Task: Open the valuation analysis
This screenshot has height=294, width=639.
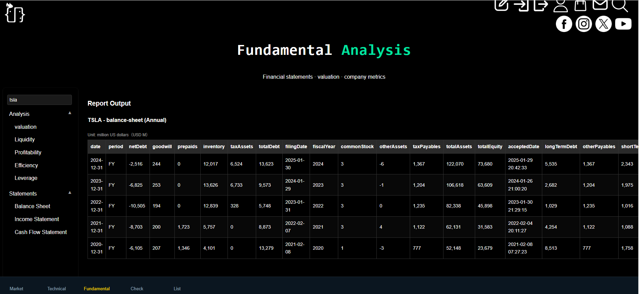Action: pyautogui.click(x=26, y=127)
